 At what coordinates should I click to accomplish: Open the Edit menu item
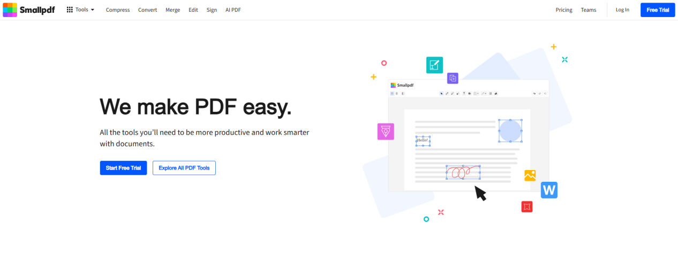point(193,10)
